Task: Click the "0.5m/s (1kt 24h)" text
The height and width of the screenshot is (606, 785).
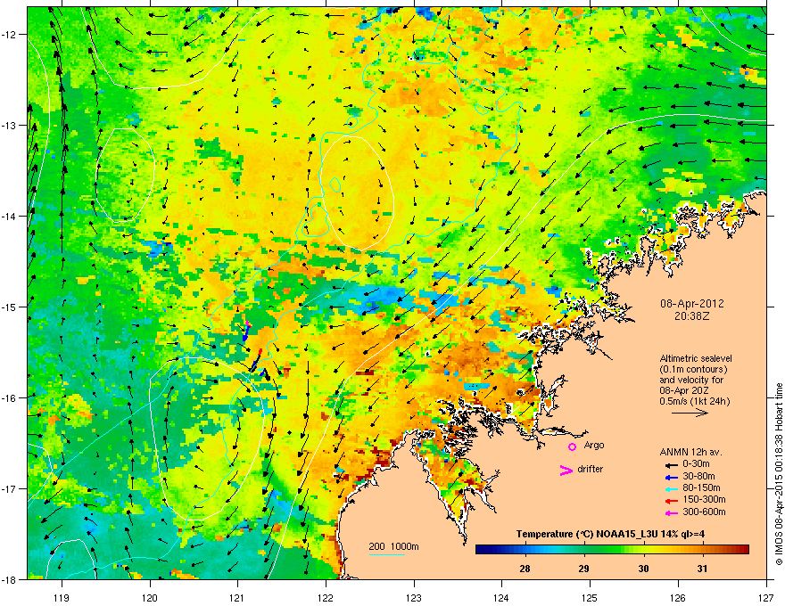Action: pyautogui.click(x=695, y=401)
